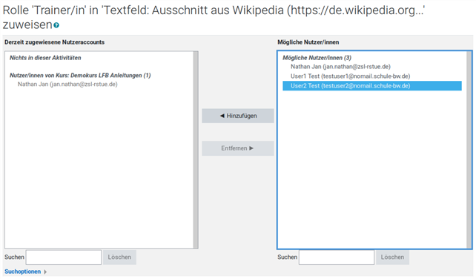Screen dimensions: 476x279
Task: Expand the Suchoptionen section
Action: 22,272
